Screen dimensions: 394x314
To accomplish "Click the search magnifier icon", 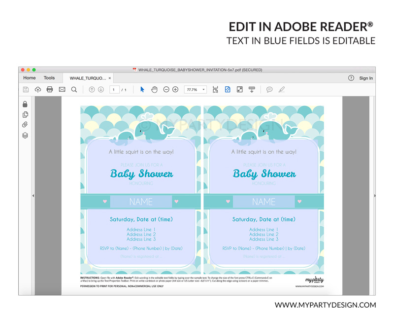I will (74, 90).
